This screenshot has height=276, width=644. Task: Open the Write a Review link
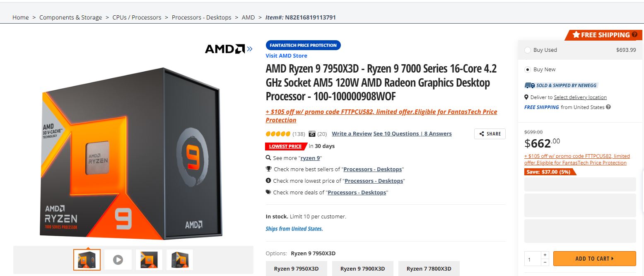tap(352, 133)
